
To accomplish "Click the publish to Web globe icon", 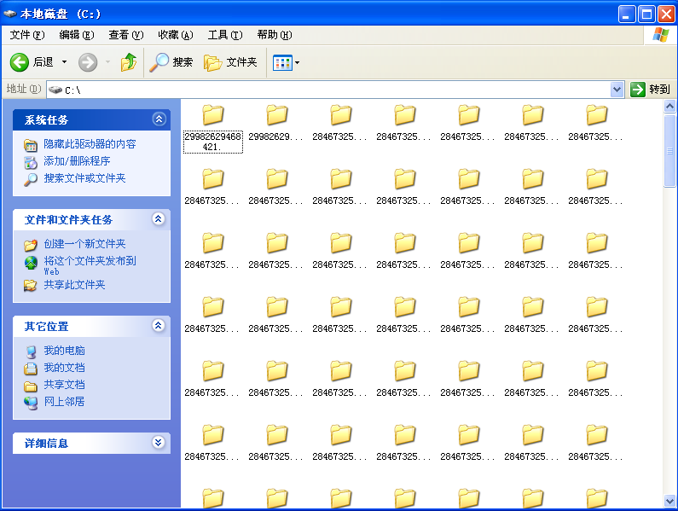I will [31, 262].
